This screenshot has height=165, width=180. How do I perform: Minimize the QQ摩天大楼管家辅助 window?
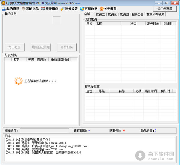coord(158,3)
